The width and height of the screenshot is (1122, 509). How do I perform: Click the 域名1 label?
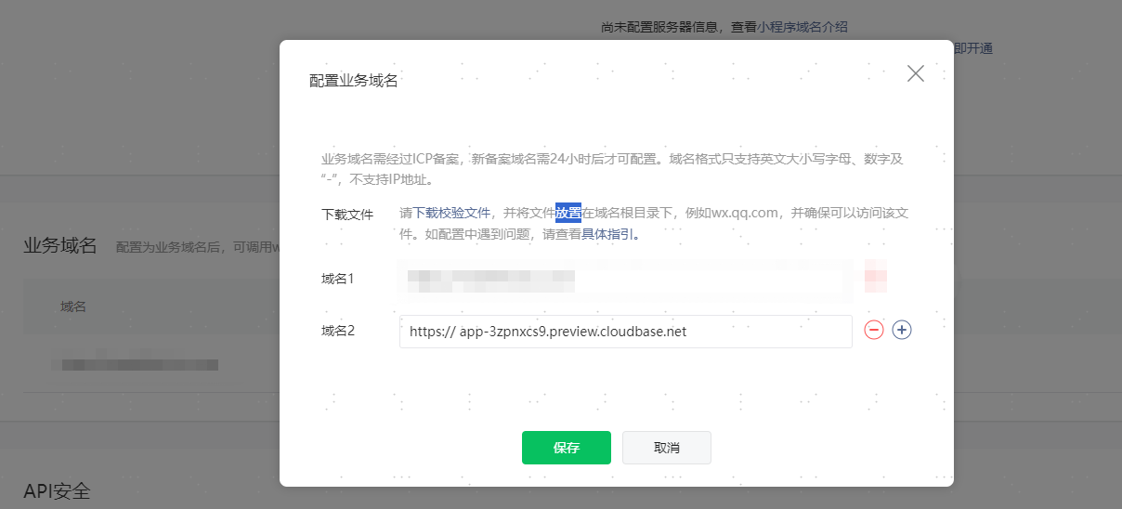tap(338, 278)
